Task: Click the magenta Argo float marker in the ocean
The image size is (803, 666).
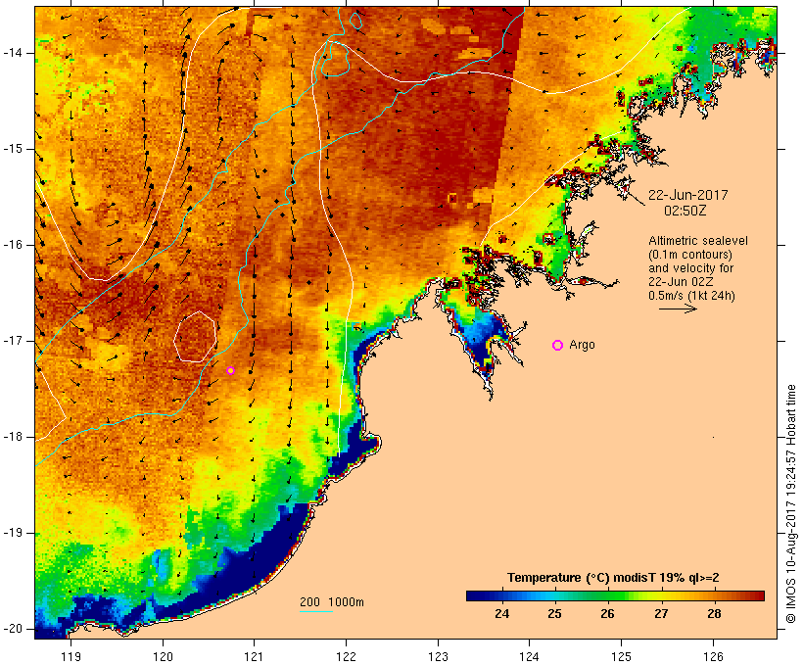Action: 230,370
